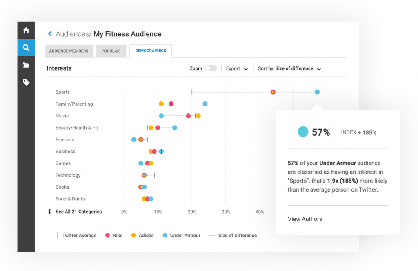The height and width of the screenshot is (271, 418).
Task: Click the up-down arrows beside See All 21 Categories
Action: (49, 212)
